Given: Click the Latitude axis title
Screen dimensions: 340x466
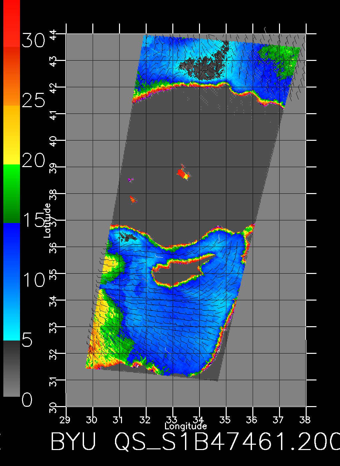Looking at the screenshot, I should pyautogui.click(x=47, y=220).
